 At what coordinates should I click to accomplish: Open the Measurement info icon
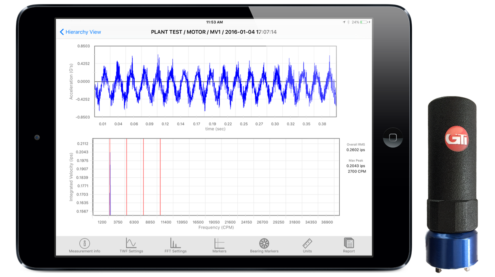tap(85, 243)
